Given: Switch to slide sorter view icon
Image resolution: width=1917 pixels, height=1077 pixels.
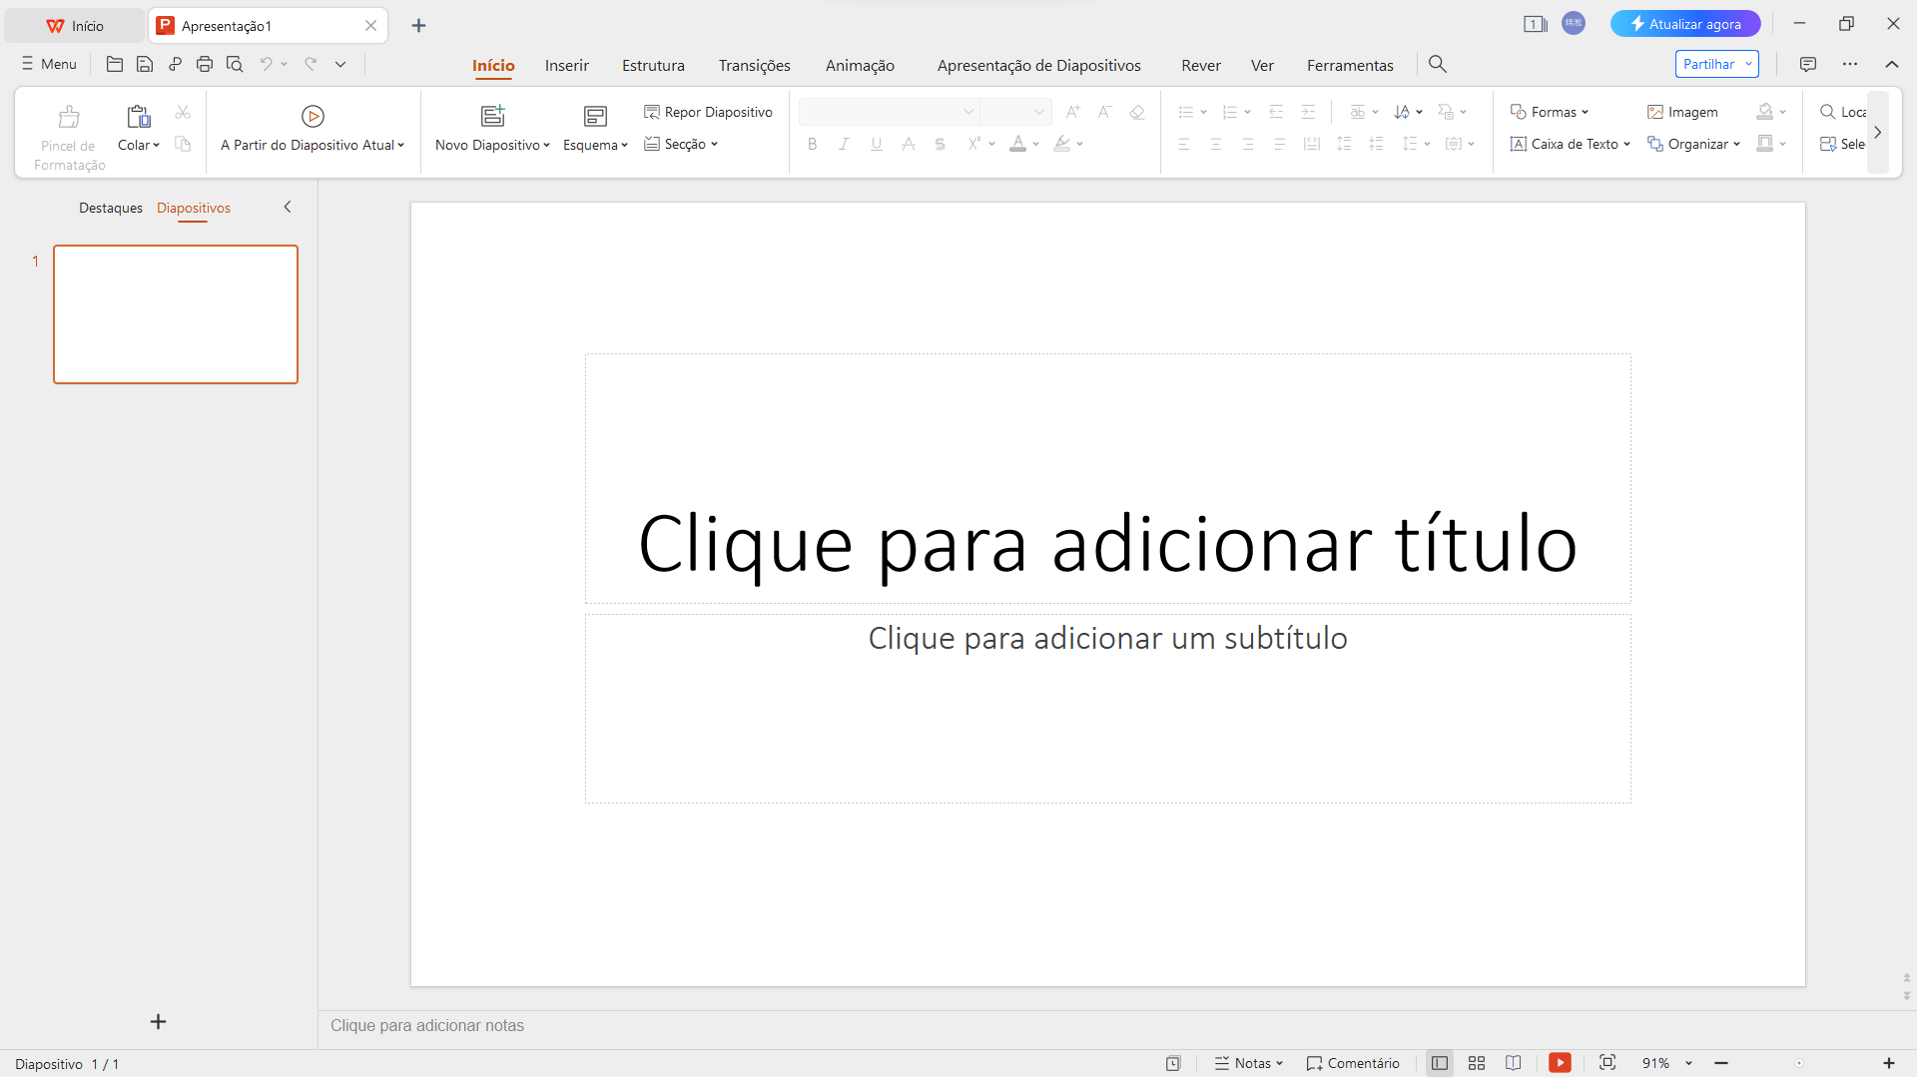Looking at the screenshot, I should [1477, 1062].
